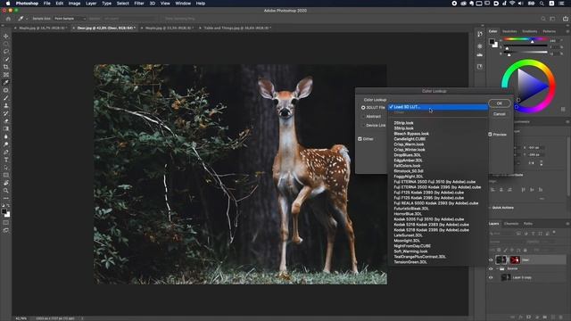Image resolution: width=571 pixels, height=321 pixels.
Task: Open the Apple menu
Action: [8, 4]
